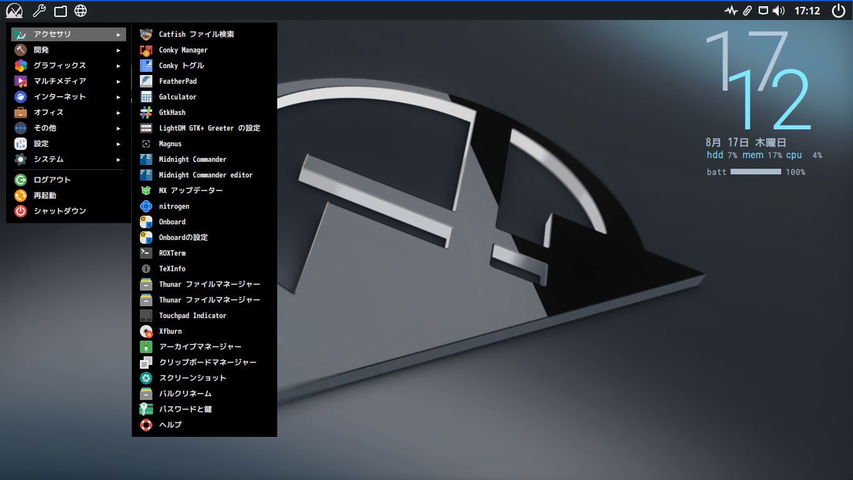Click the power button in top-right corner
Screen dimensions: 853x480
point(839,11)
